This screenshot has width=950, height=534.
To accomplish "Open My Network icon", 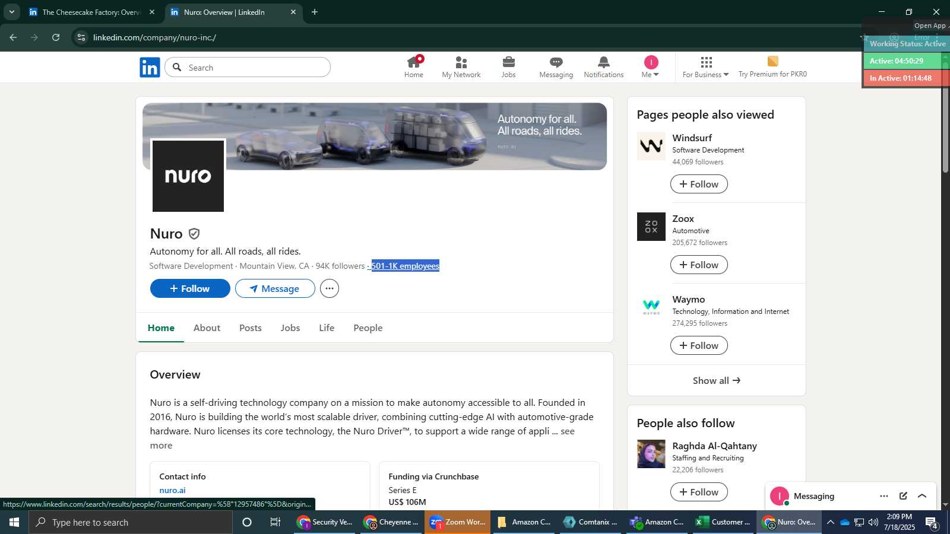I will 461,67.
